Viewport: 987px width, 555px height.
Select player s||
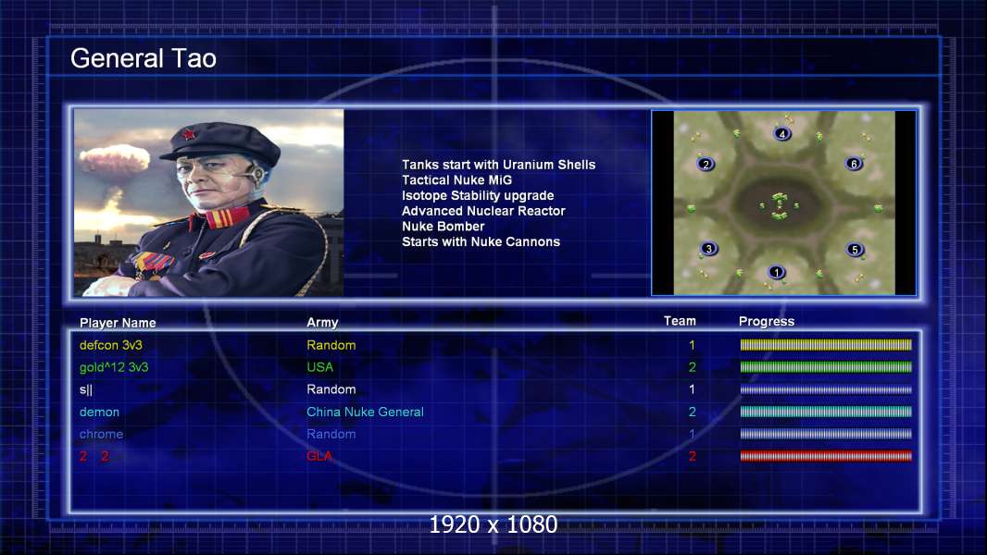(x=86, y=389)
